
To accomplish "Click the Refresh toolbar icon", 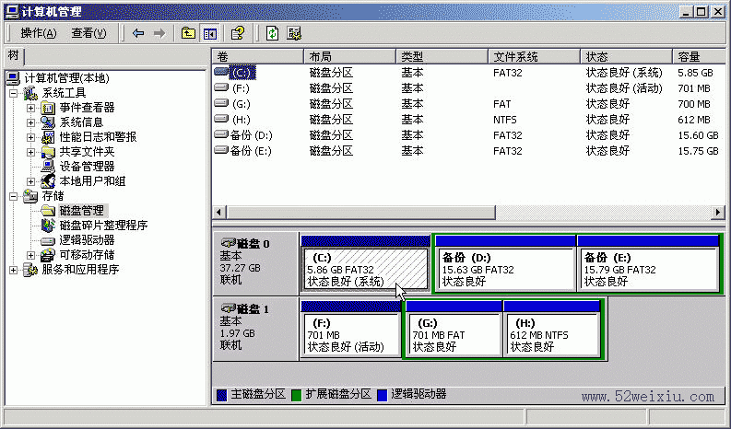I will click(273, 33).
